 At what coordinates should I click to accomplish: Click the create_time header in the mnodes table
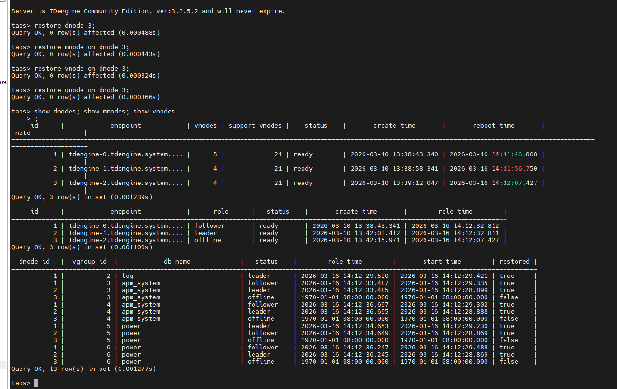(356, 212)
